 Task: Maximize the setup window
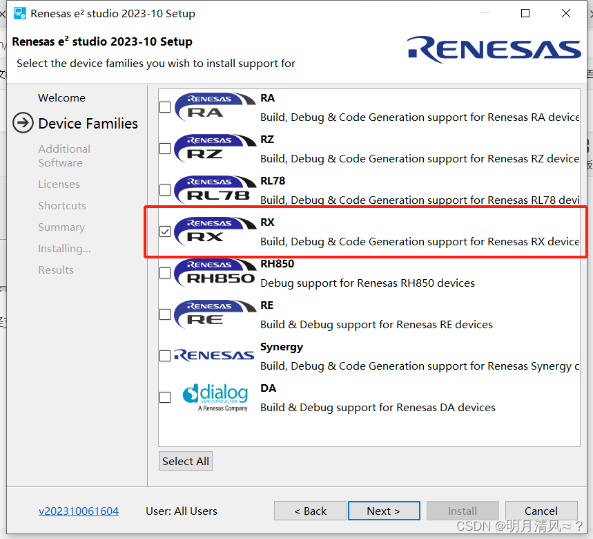(525, 13)
